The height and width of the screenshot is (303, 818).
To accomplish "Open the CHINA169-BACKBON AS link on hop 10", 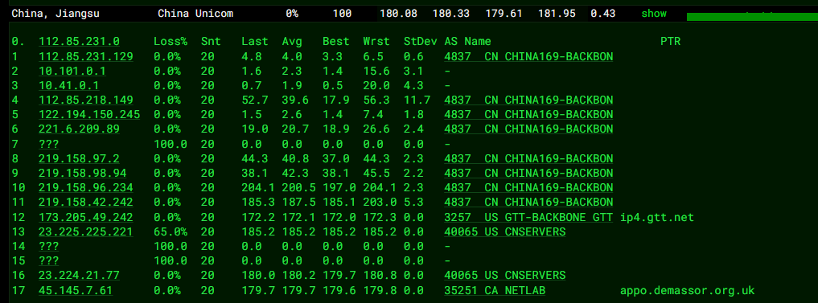I will (528, 188).
